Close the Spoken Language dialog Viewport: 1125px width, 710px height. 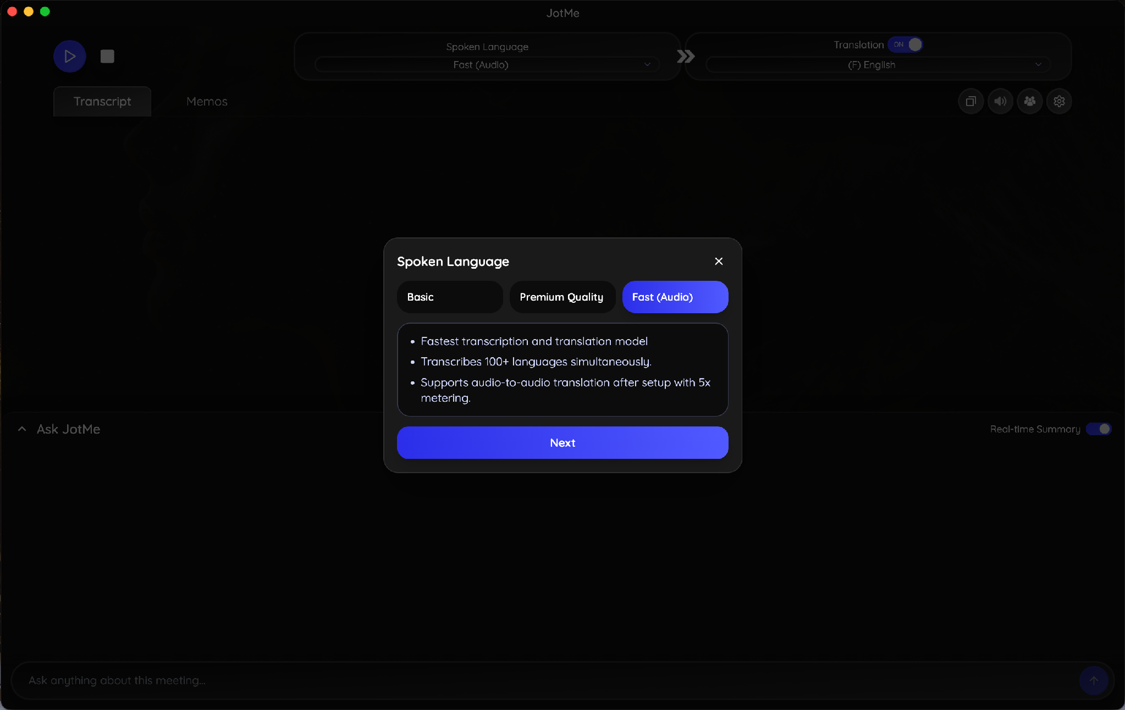pos(719,261)
